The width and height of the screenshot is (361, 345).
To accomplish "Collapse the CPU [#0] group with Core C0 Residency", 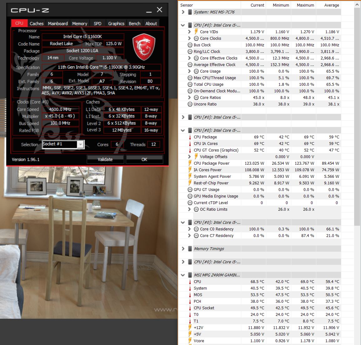I will pyautogui.click(x=183, y=222).
